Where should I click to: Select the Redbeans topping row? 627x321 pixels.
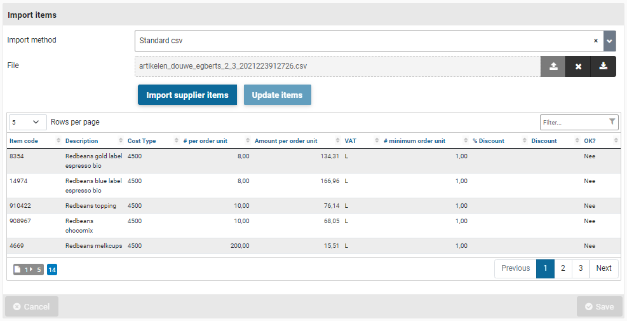pyautogui.click(x=90, y=206)
